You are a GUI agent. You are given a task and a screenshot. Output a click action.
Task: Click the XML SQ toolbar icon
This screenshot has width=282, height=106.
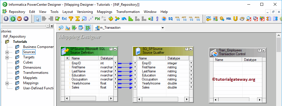(x=178, y=19)
